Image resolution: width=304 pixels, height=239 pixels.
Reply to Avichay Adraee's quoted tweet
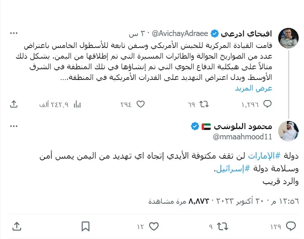pos(267,105)
